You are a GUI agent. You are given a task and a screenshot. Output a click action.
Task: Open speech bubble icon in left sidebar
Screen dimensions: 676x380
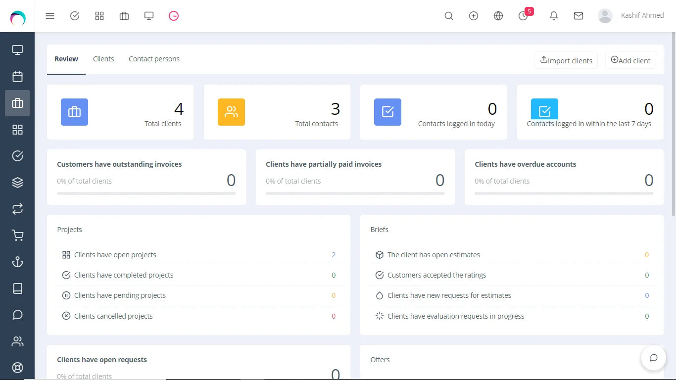pos(17,315)
